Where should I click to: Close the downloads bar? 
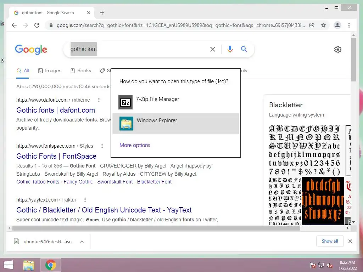point(350,241)
